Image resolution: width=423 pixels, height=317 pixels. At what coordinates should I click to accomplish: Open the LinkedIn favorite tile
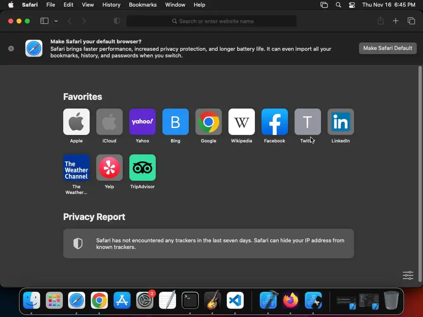[341, 122]
